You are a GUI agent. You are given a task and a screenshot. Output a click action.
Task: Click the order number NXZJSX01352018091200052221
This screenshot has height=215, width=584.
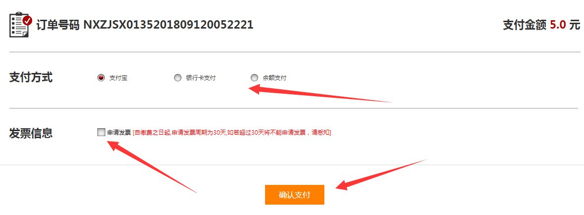pyautogui.click(x=168, y=25)
